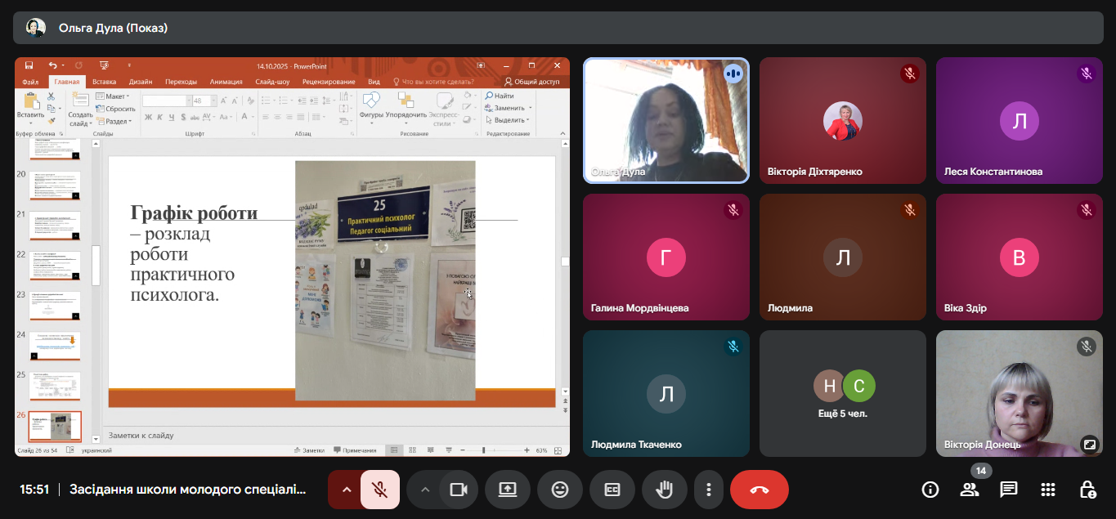The height and width of the screenshot is (519, 1116).
Task: Click the Вставка tab in shared PowerPoint
Action: (104, 82)
